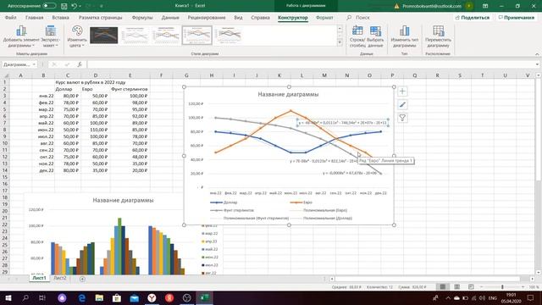Open the Данные ribbon tab

point(170,17)
